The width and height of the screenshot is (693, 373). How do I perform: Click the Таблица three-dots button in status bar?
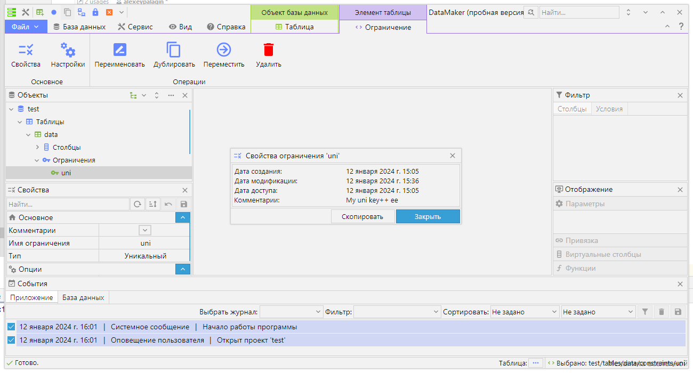tap(536, 363)
